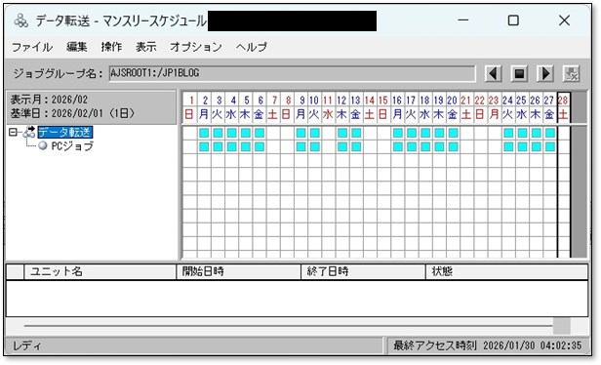
Task: Click データ転送 schedule cell on day 27
Action: 549,133
